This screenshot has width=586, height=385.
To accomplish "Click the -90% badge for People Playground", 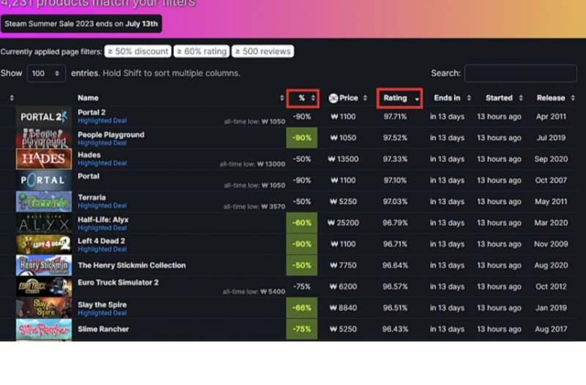I will pos(302,138).
